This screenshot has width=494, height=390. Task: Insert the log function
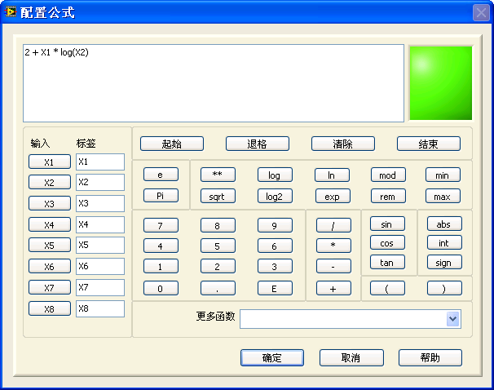click(275, 175)
